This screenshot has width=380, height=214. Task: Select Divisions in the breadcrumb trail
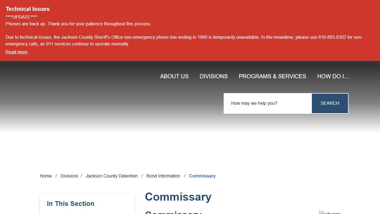coord(69,176)
